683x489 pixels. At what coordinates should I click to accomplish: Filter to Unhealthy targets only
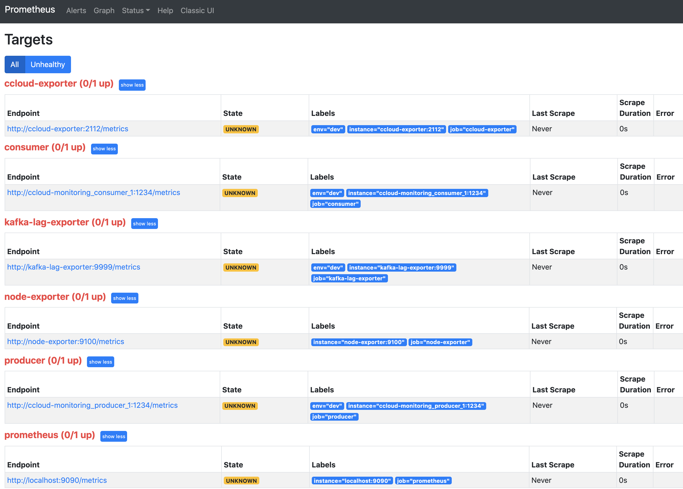tap(48, 64)
